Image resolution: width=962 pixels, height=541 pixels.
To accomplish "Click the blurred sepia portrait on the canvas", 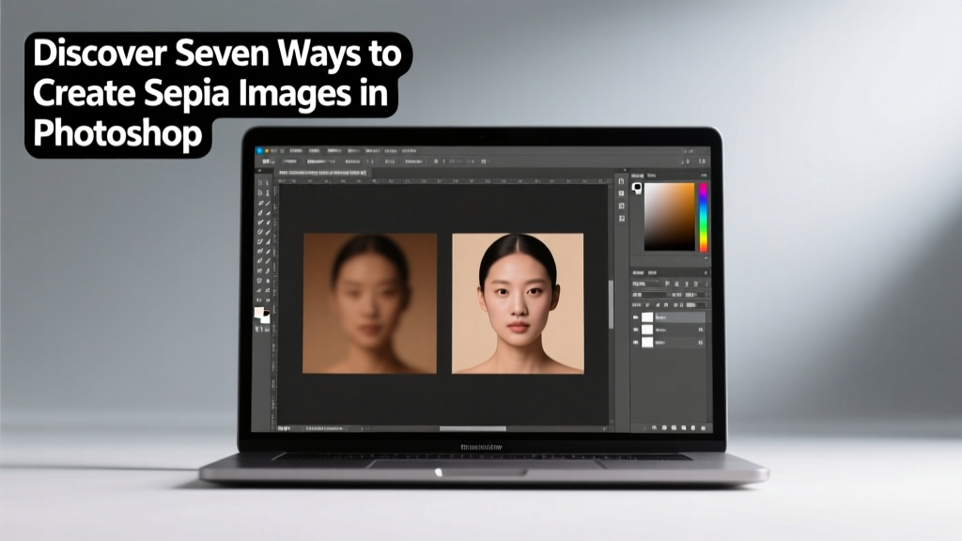I will pyautogui.click(x=369, y=303).
